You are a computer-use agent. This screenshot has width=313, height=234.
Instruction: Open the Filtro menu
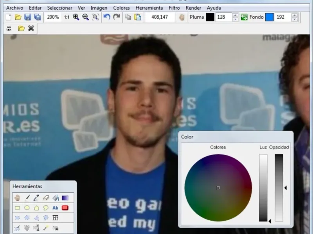pyautogui.click(x=174, y=8)
